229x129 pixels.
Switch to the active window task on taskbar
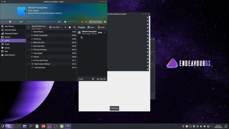[x=68, y=126]
